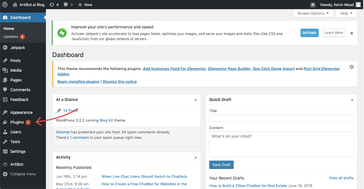Open When Live Chat Users Should Switch post

click(x=144, y=176)
